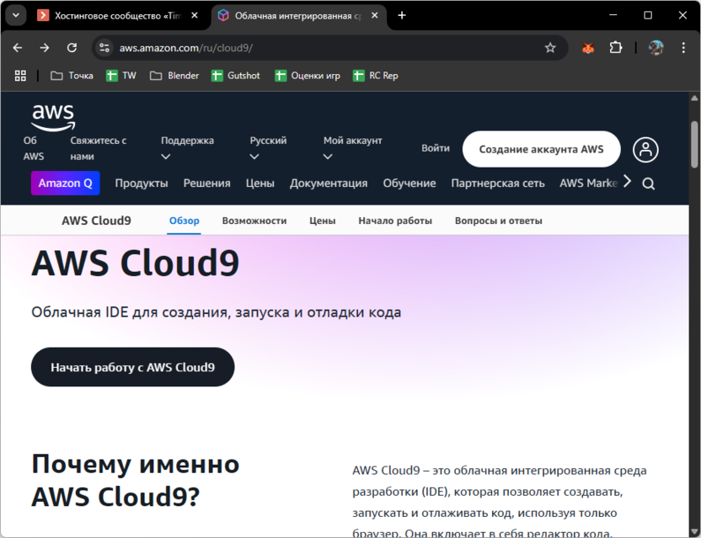Expand the Поддержка dropdown menu
Image resolution: width=701 pixels, height=538 pixels.
click(x=187, y=148)
